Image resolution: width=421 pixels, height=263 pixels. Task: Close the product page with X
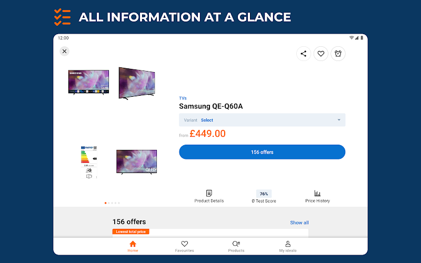(64, 51)
